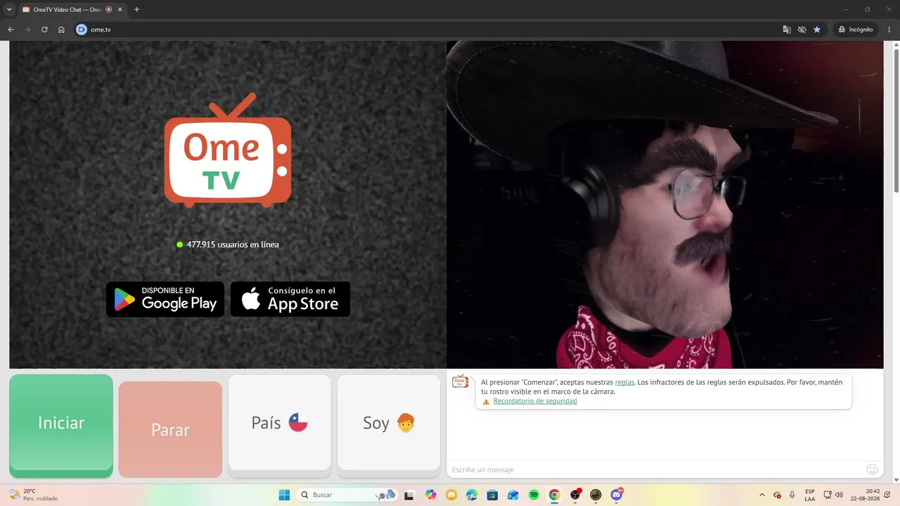Switch the ESP LAA input language
900x506 pixels.
(x=810, y=495)
